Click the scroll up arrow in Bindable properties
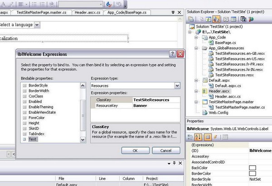This screenshot has height=186, width=272. [x=83, y=86]
